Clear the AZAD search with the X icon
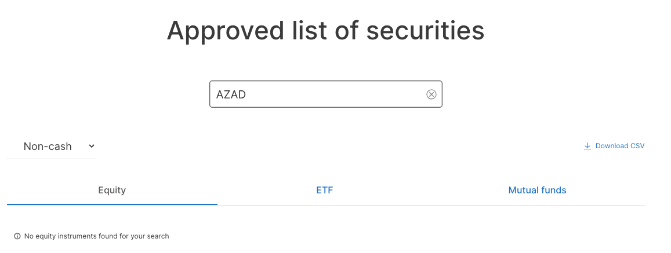671x253 pixels. pyautogui.click(x=431, y=94)
